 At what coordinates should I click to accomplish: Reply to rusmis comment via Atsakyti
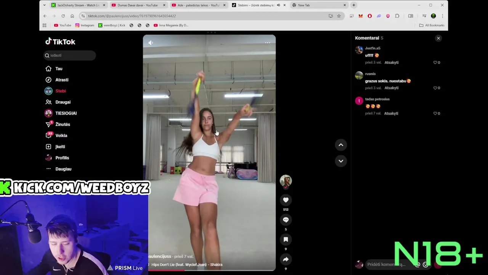pos(391,88)
